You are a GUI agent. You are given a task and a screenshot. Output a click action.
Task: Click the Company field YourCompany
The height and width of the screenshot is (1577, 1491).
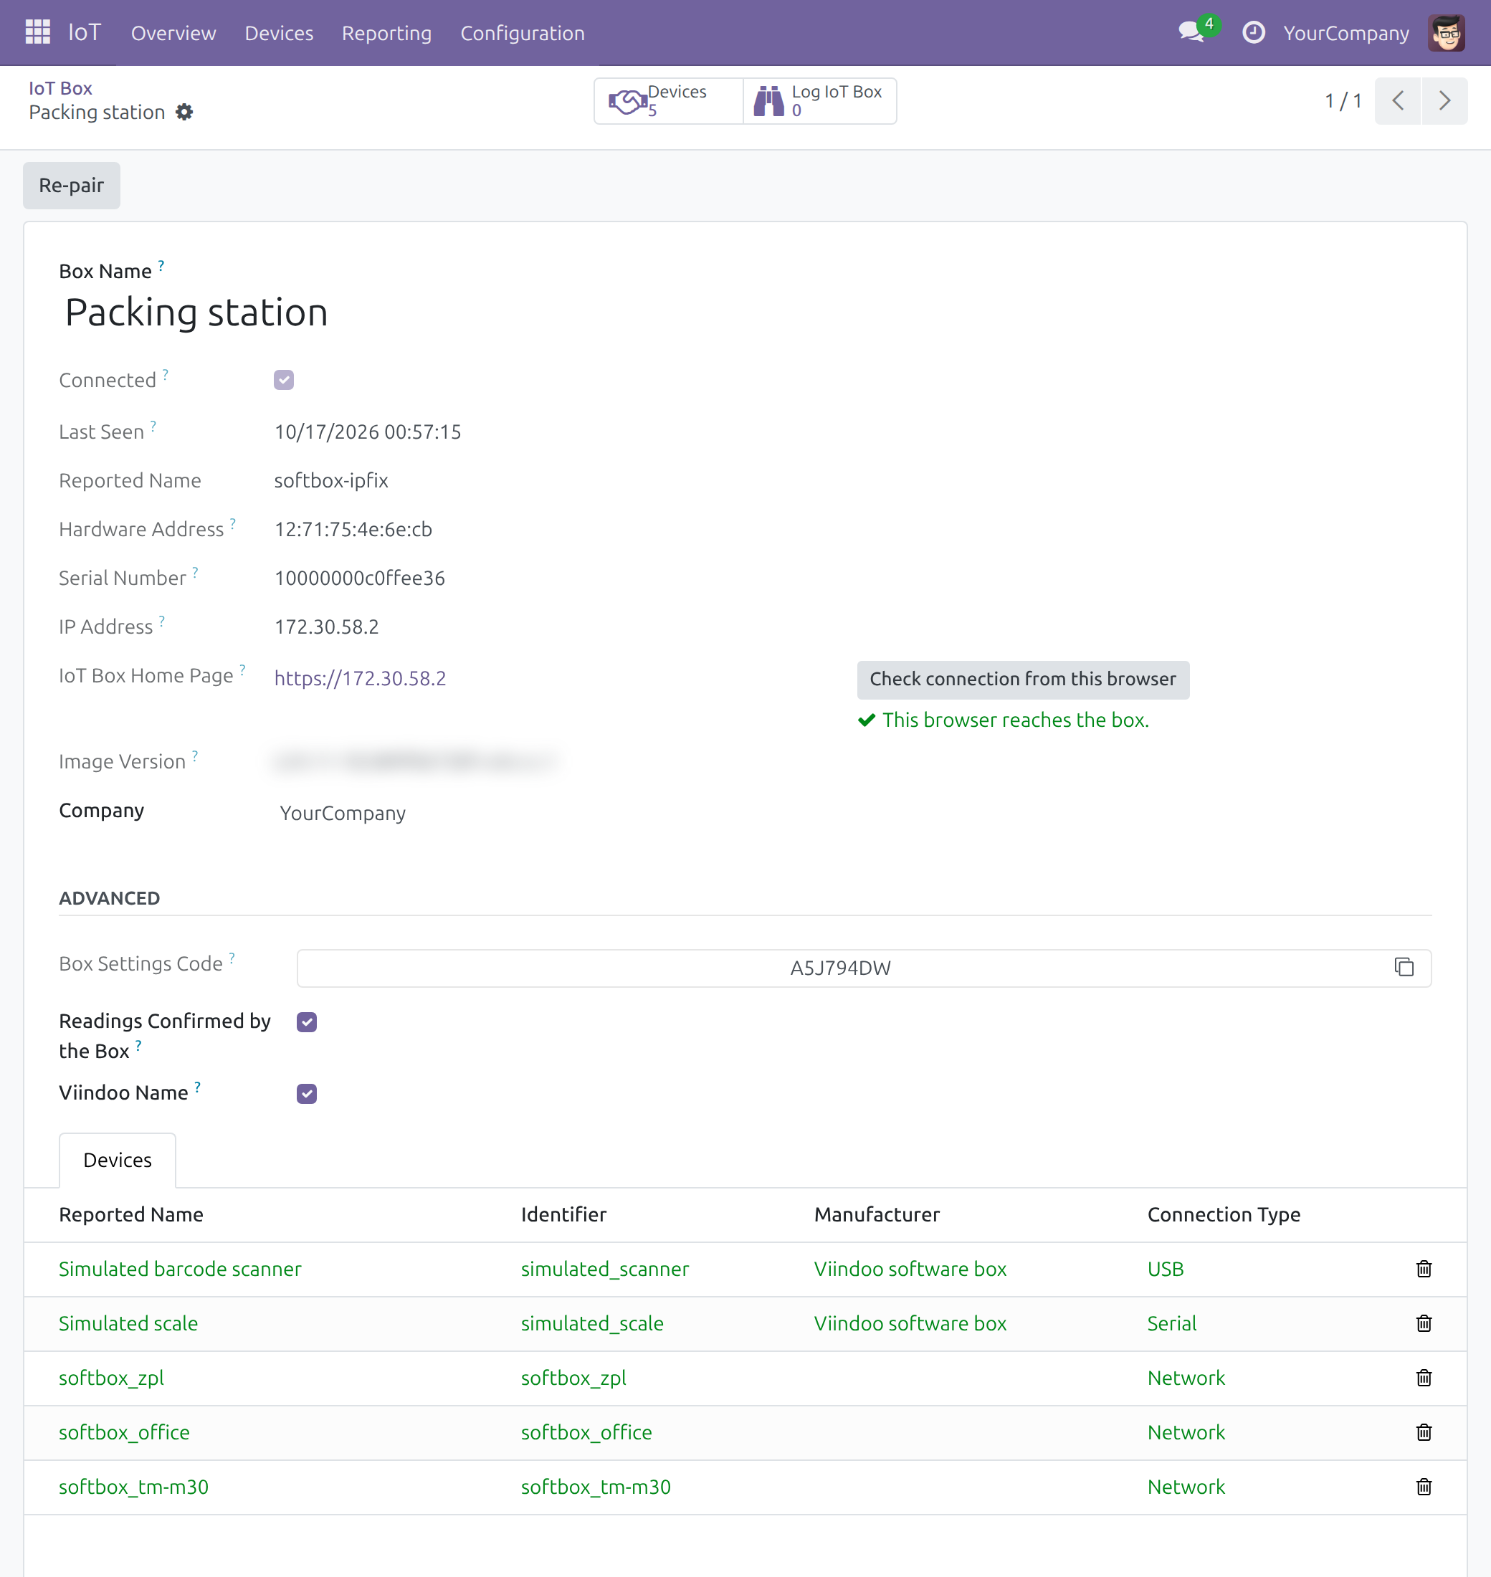coord(343,813)
